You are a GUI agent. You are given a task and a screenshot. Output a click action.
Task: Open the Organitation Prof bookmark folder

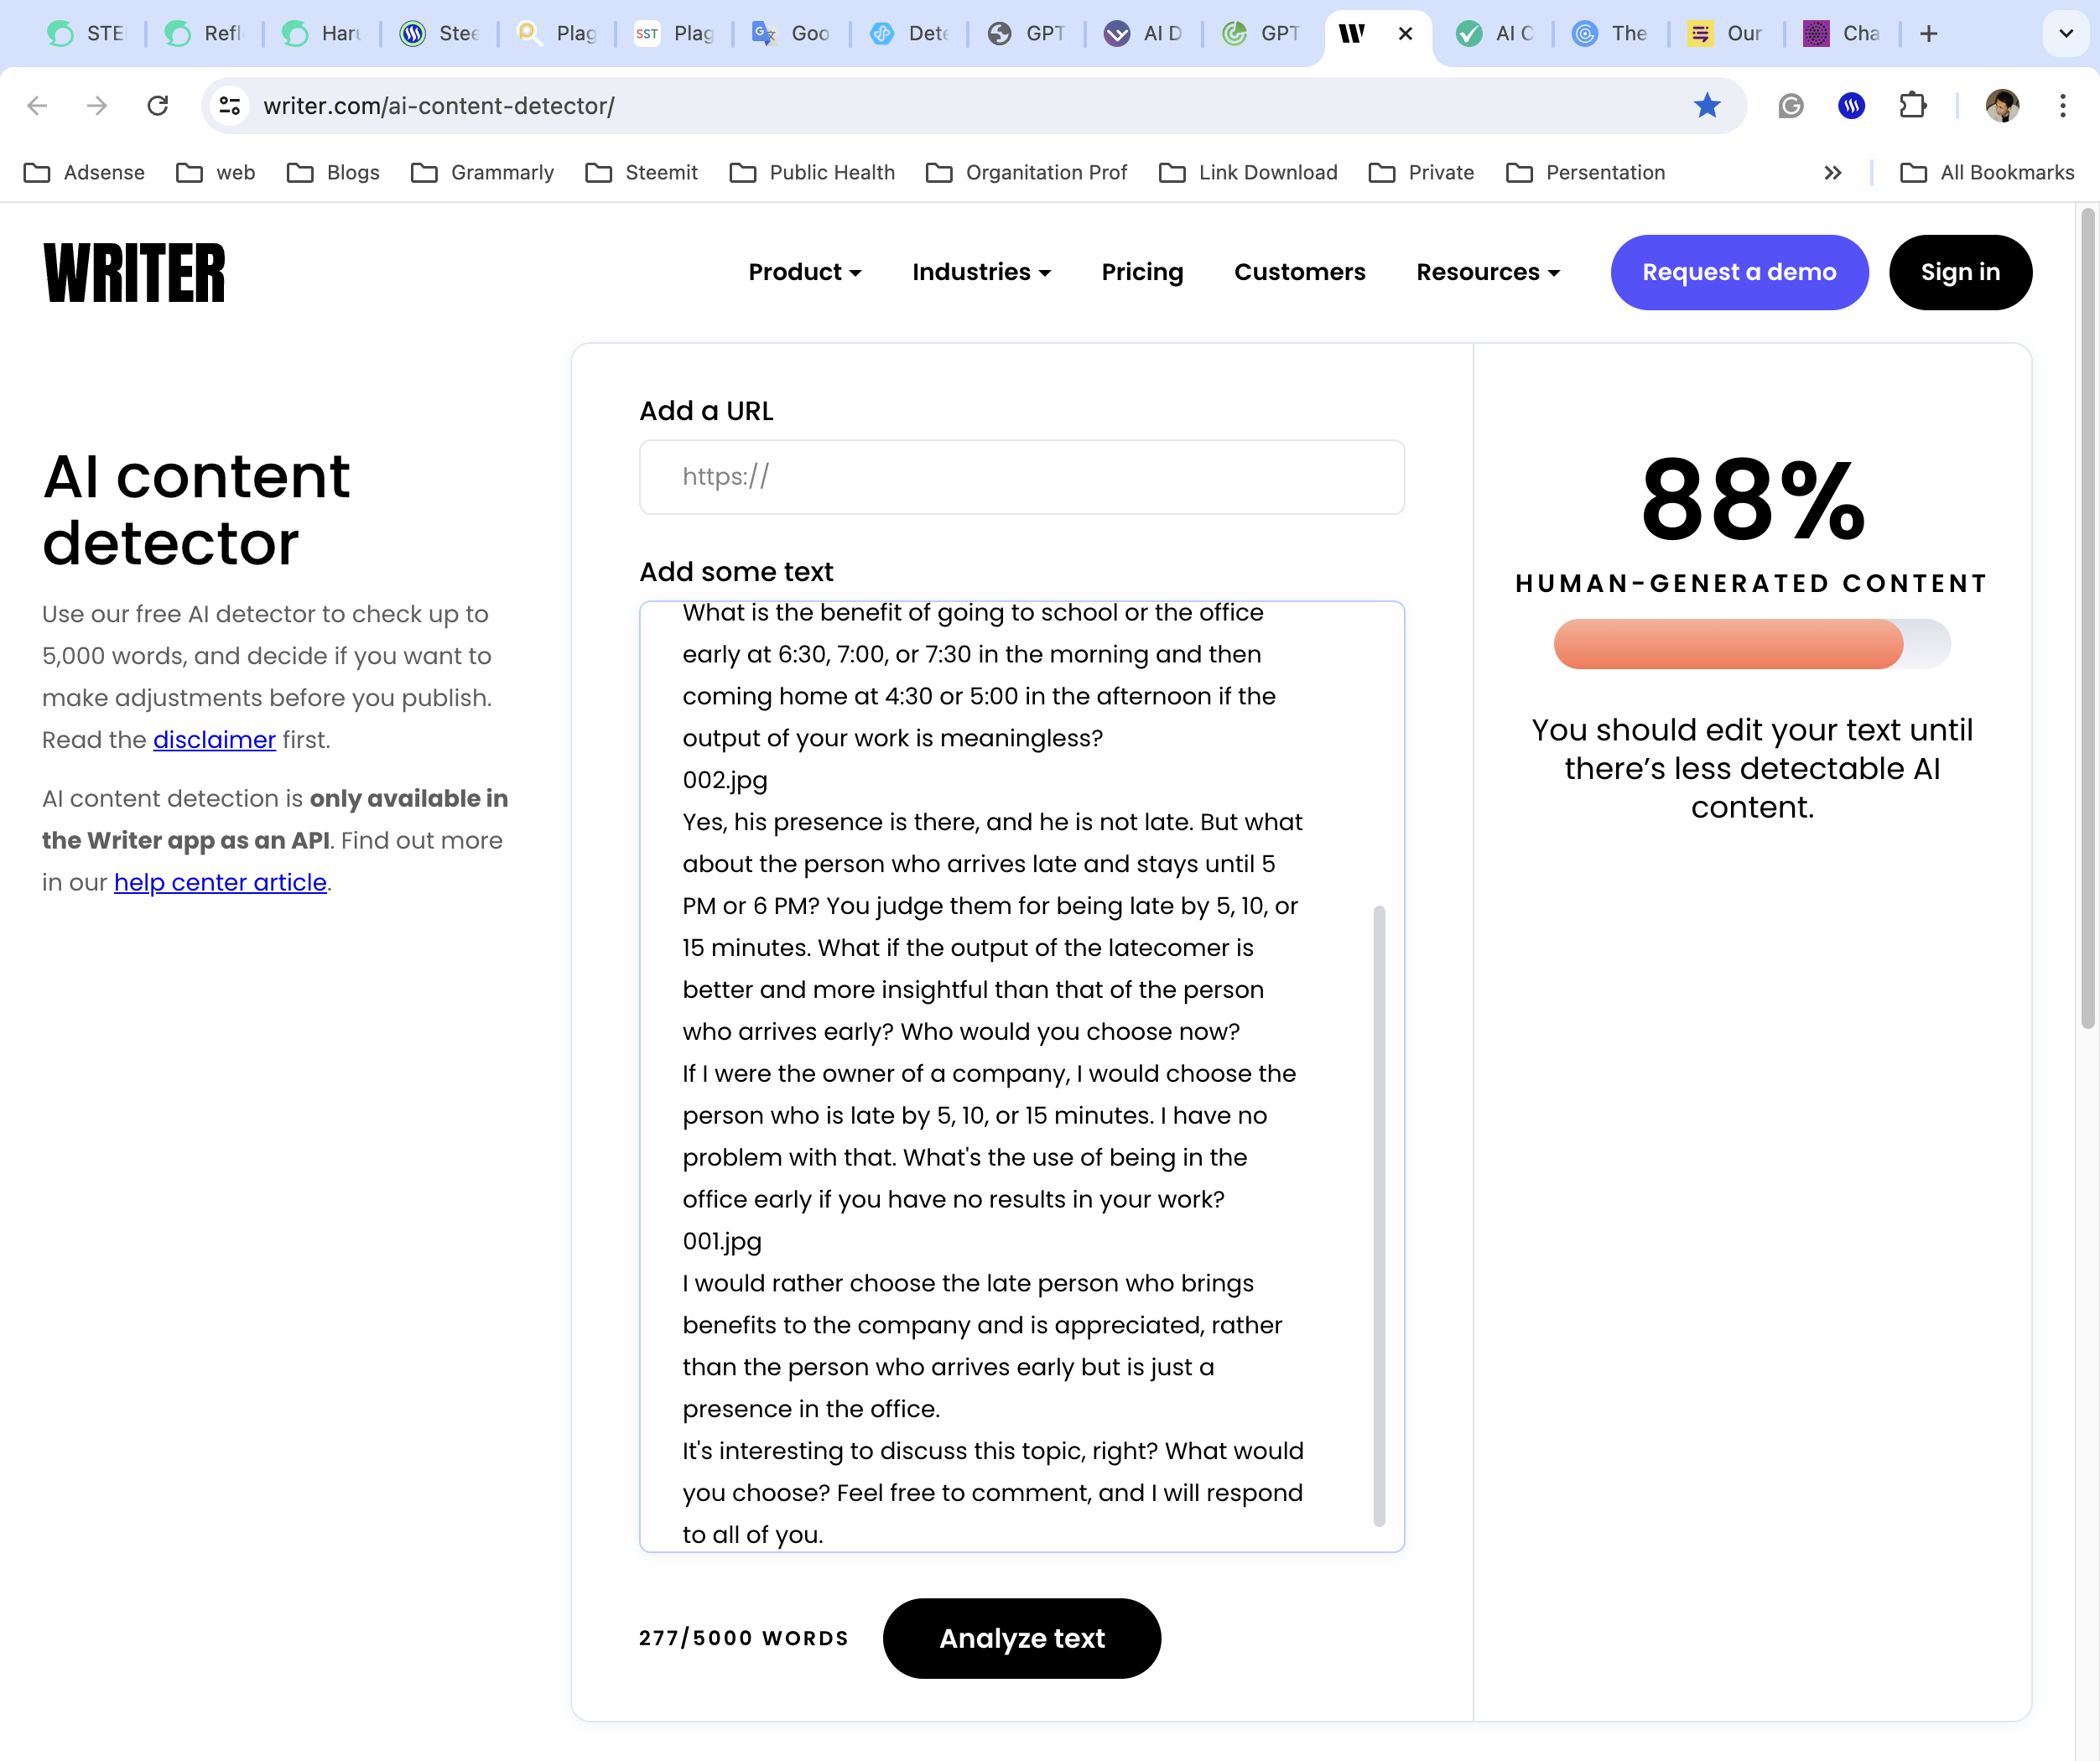point(1027,173)
